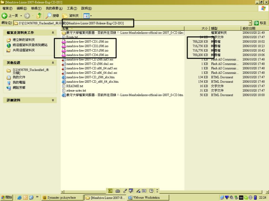Toggle the Folders pane button
Image resolution: width=269 pixels, height=201 pixels.
(71, 16)
